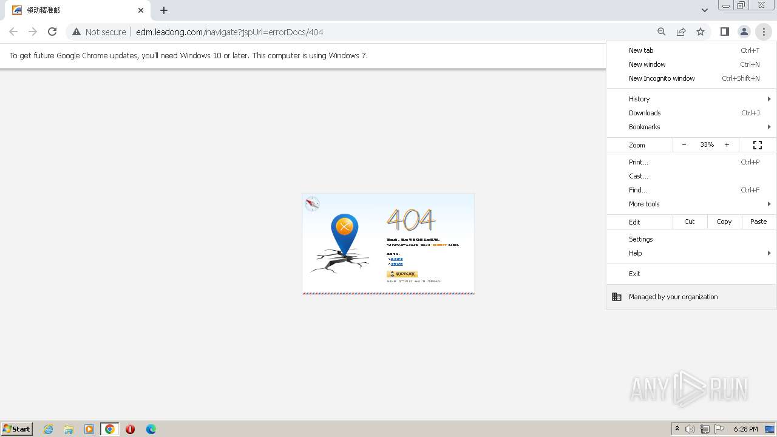
Task: Choose New tab from menu
Action: [x=691, y=50]
